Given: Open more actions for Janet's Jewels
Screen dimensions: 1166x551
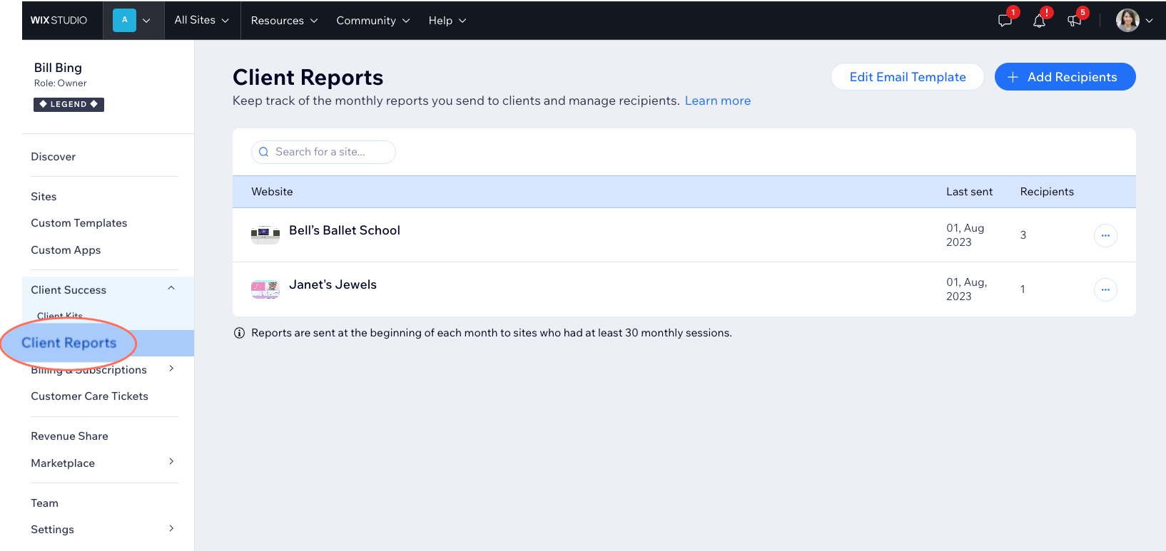Looking at the screenshot, I should click(x=1105, y=289).
